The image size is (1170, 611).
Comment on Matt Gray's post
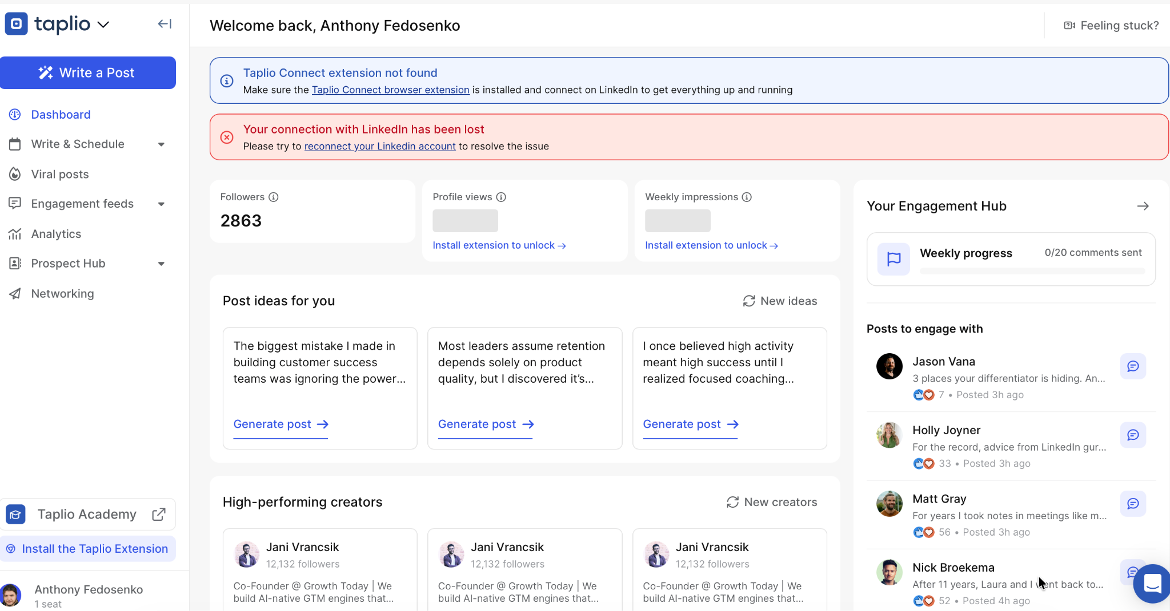pyautogui.click(x=1133, y=504)
